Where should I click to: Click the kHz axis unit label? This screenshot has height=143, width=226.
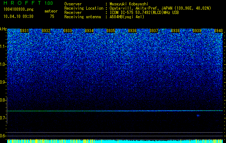point(3,29)
